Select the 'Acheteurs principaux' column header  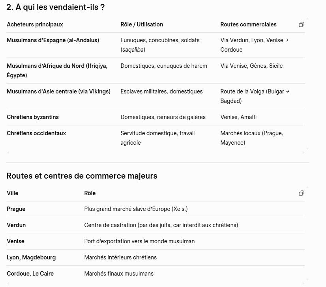click(x=35, y=24)
